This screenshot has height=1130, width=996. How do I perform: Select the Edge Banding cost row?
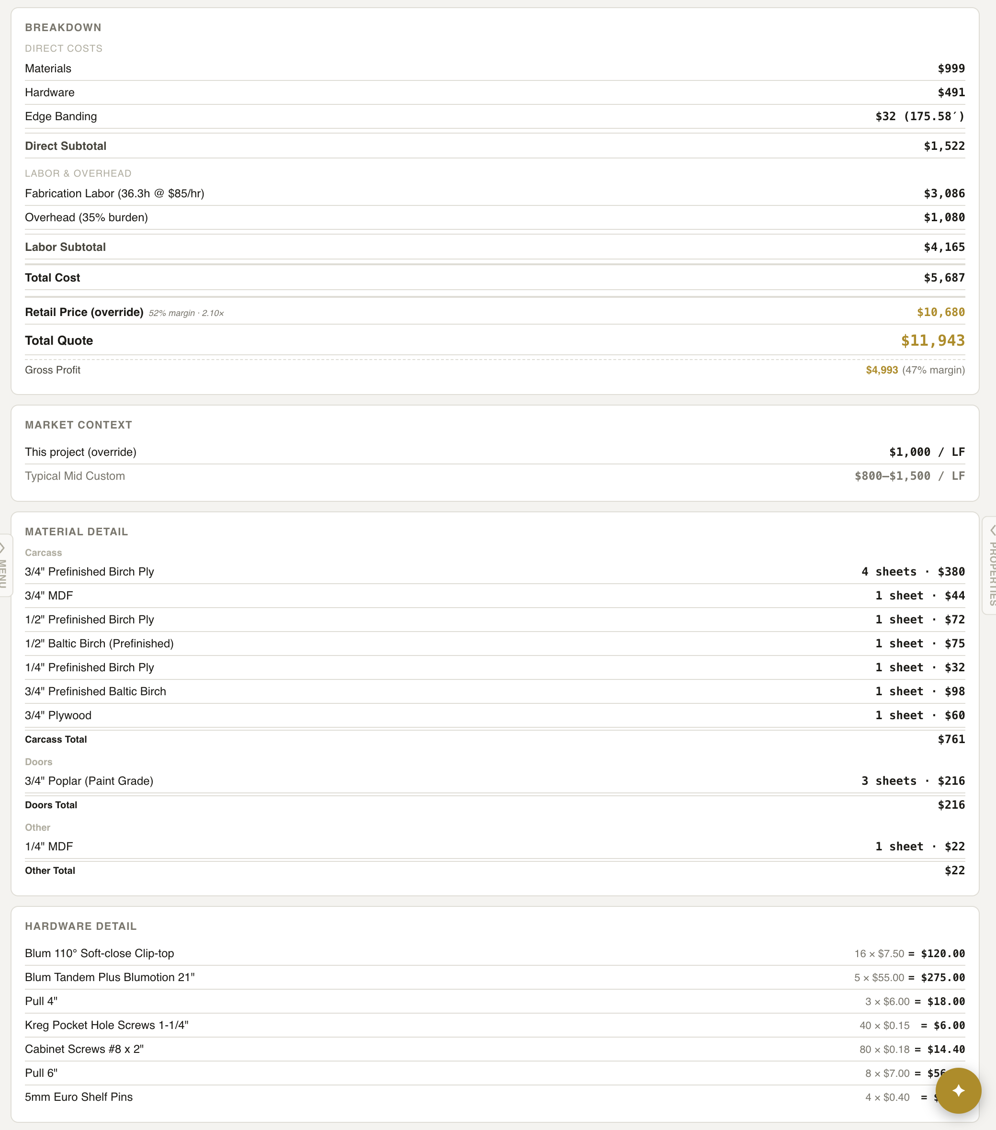click(x=61, y=116)
